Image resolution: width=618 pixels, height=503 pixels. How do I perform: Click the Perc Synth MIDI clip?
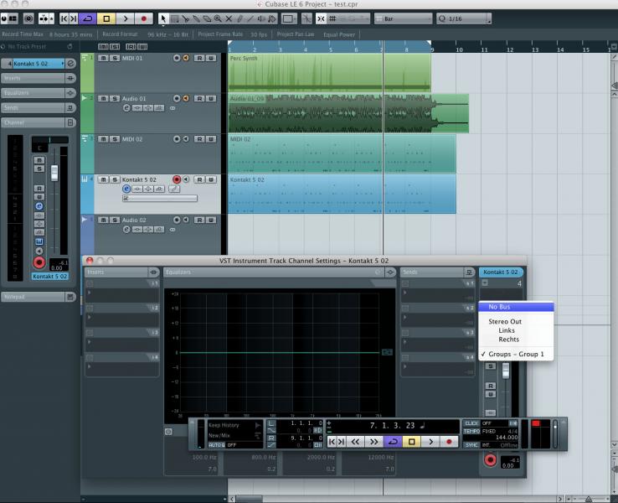329,73
